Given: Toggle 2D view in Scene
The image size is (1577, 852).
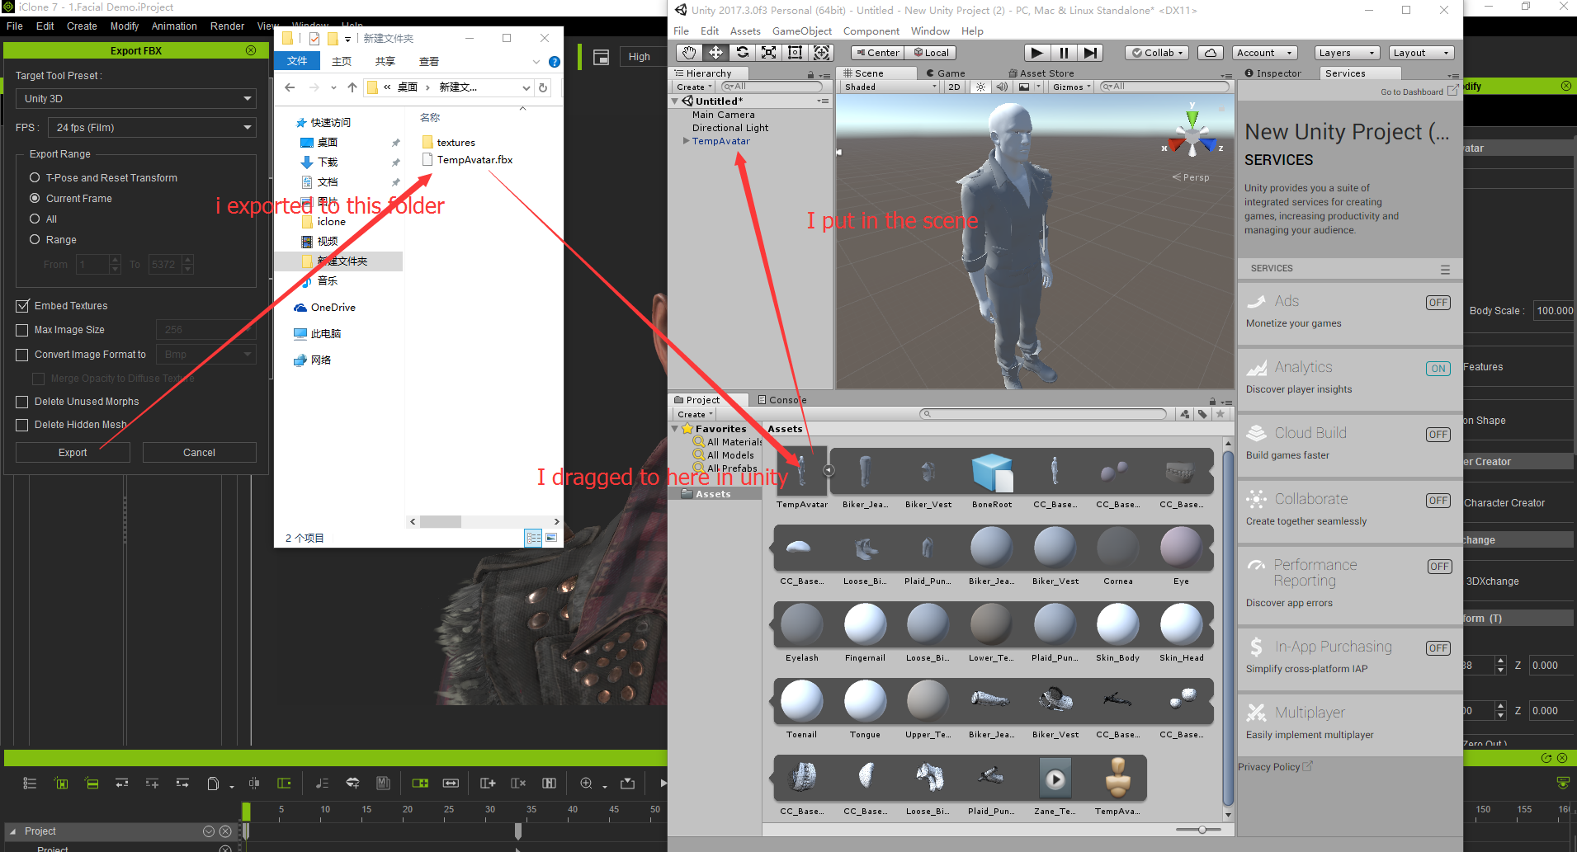Looking at the screenshot, I should pyautogui.click(x=954, y=87).
